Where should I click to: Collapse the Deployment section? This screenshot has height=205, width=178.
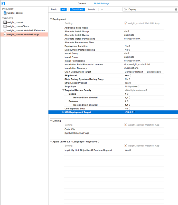pyautogui.click(x=51, y=19)
